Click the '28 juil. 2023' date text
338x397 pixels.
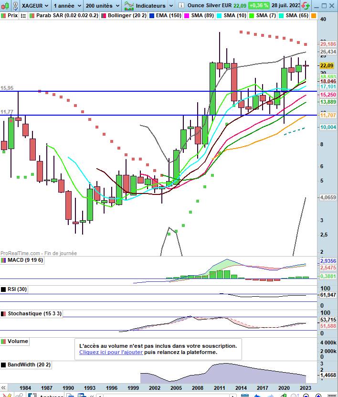[x=286, y=5]
